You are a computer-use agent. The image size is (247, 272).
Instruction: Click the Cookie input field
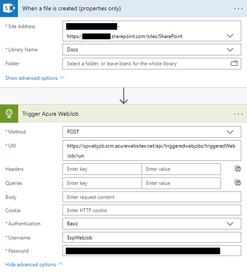[x=152, y=210]
